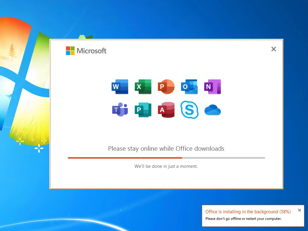Click the Skype app icon
This screenshot has width=308, height=231.
(189, 109)
